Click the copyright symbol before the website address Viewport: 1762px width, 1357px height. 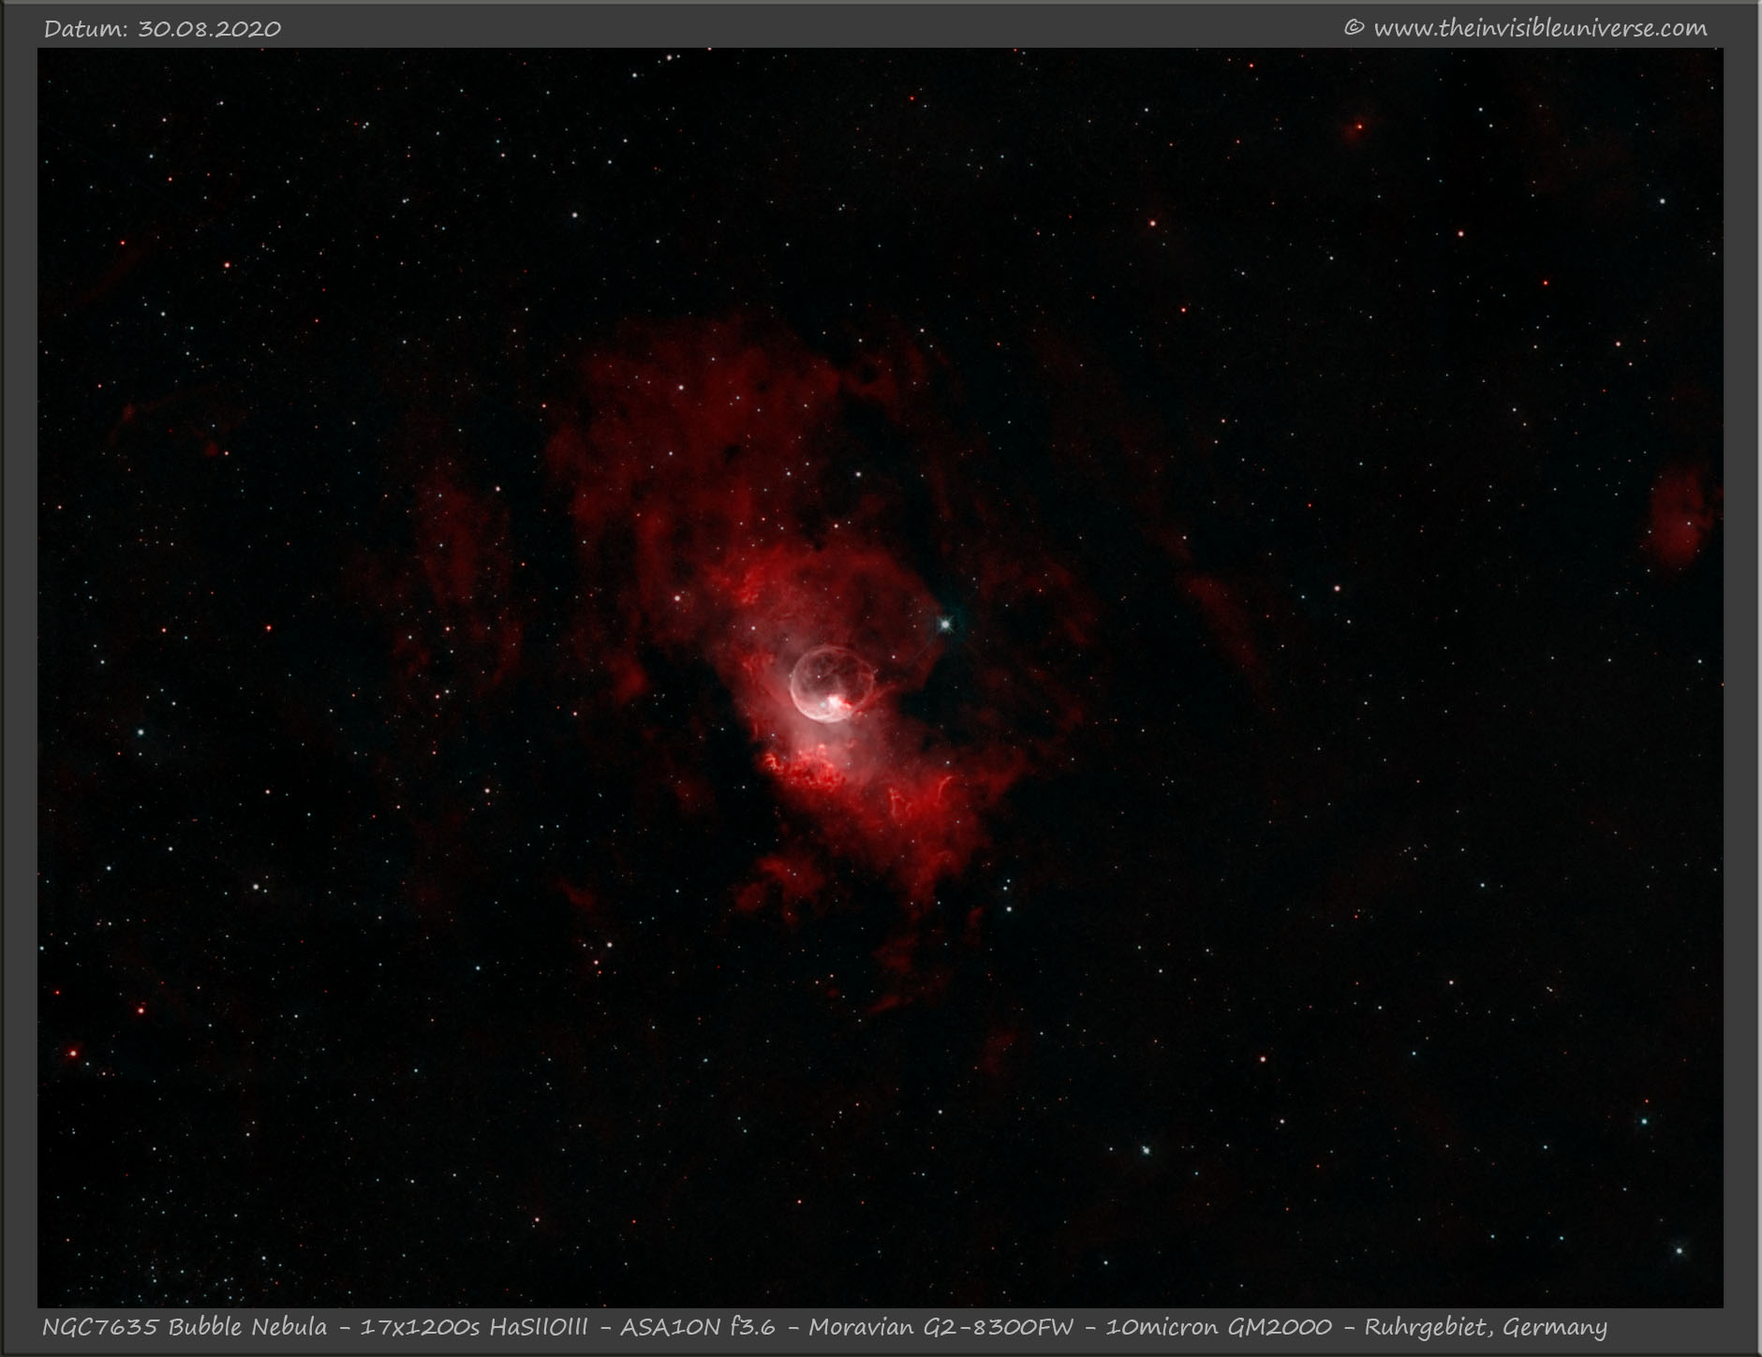coord(1353,28)
